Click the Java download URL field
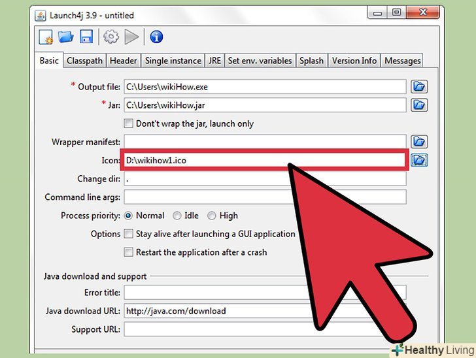The height and width of the screenshot is (358, 476). tap(265, 311)
